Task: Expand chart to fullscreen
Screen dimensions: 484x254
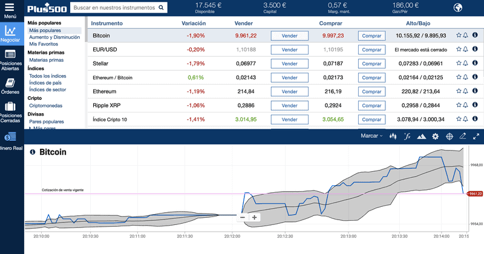Action: 476,137
